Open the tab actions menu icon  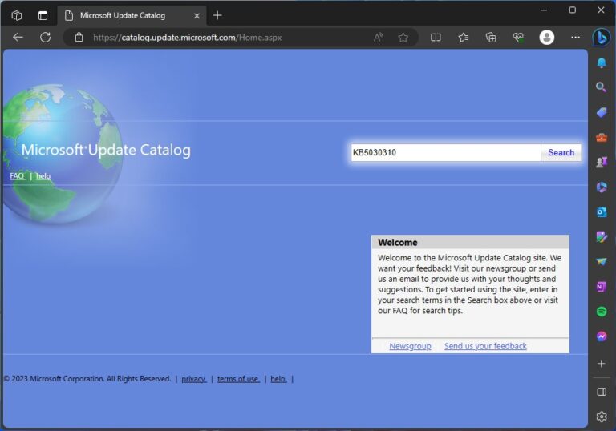43,15
